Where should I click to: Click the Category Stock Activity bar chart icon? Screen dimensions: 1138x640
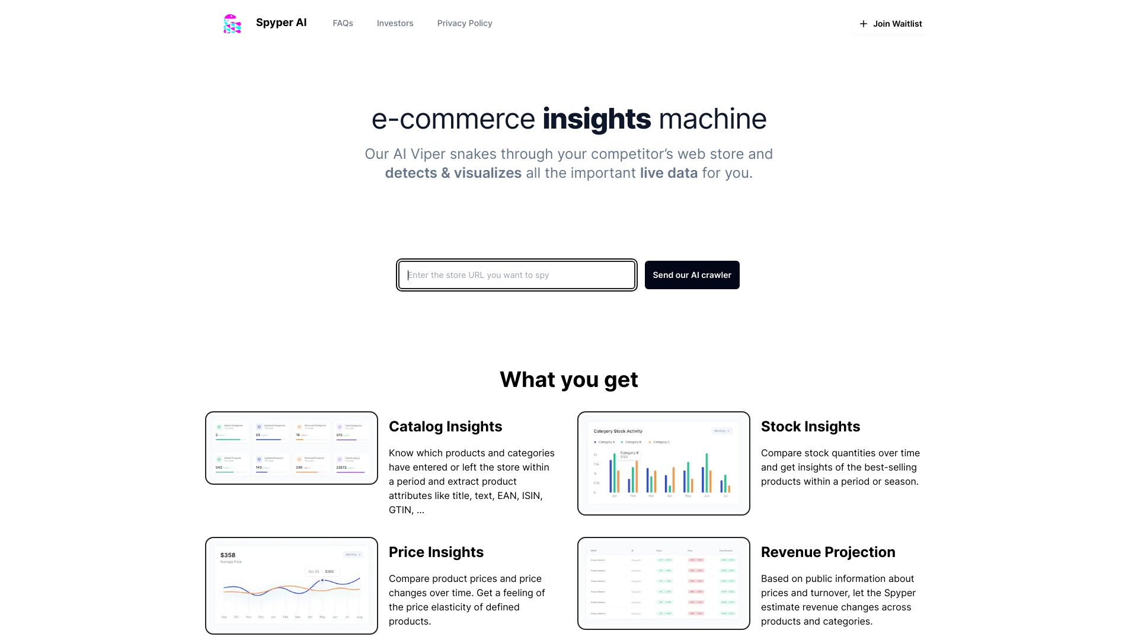pos(664,463)
